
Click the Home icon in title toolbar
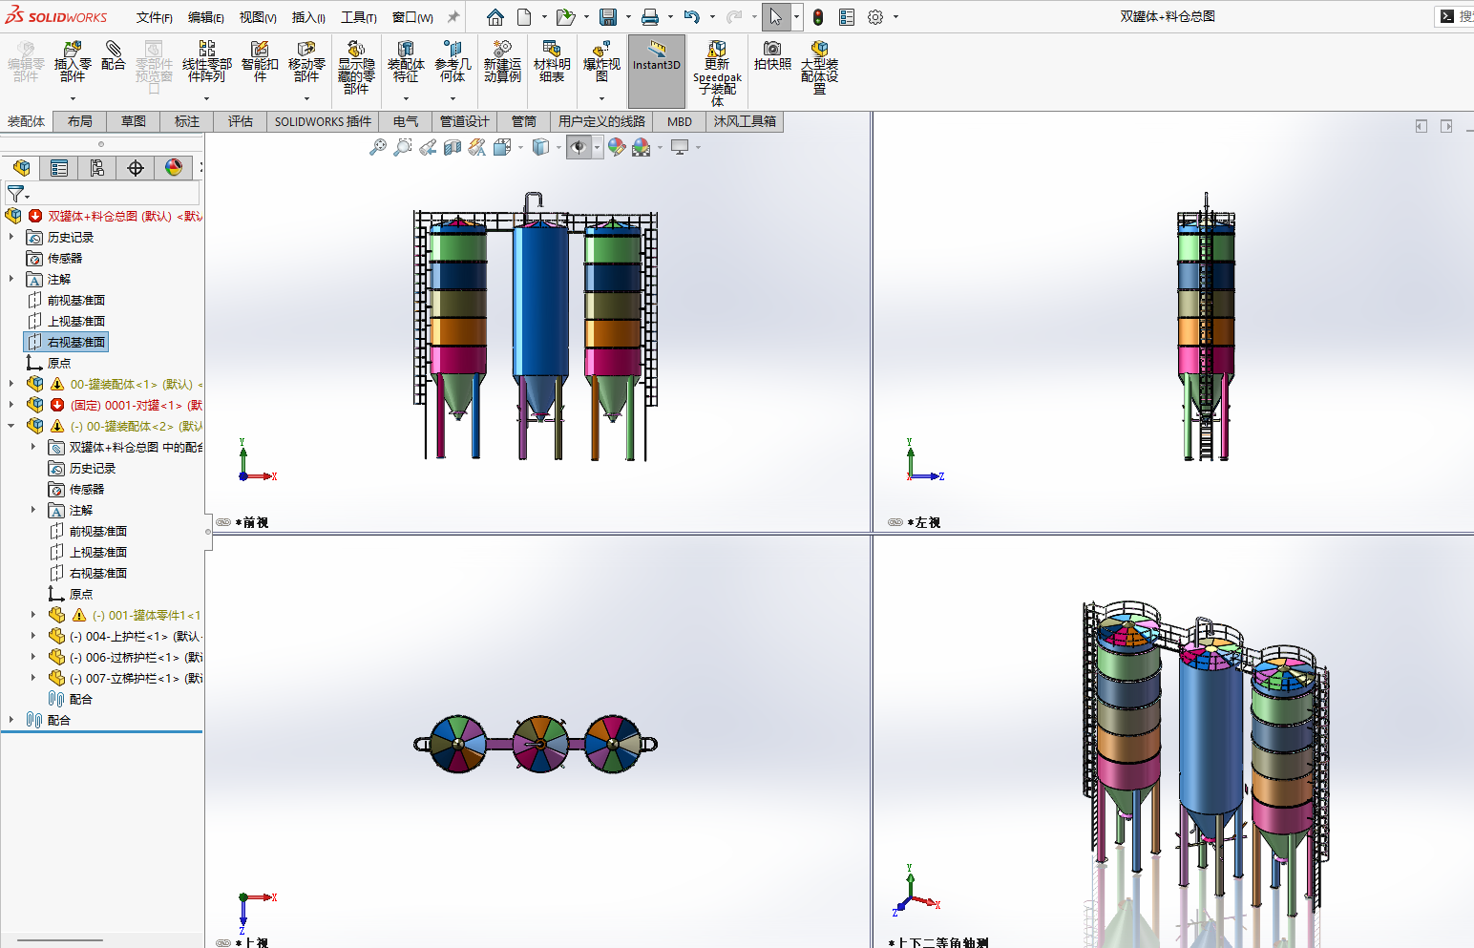[x=495, y=17]
